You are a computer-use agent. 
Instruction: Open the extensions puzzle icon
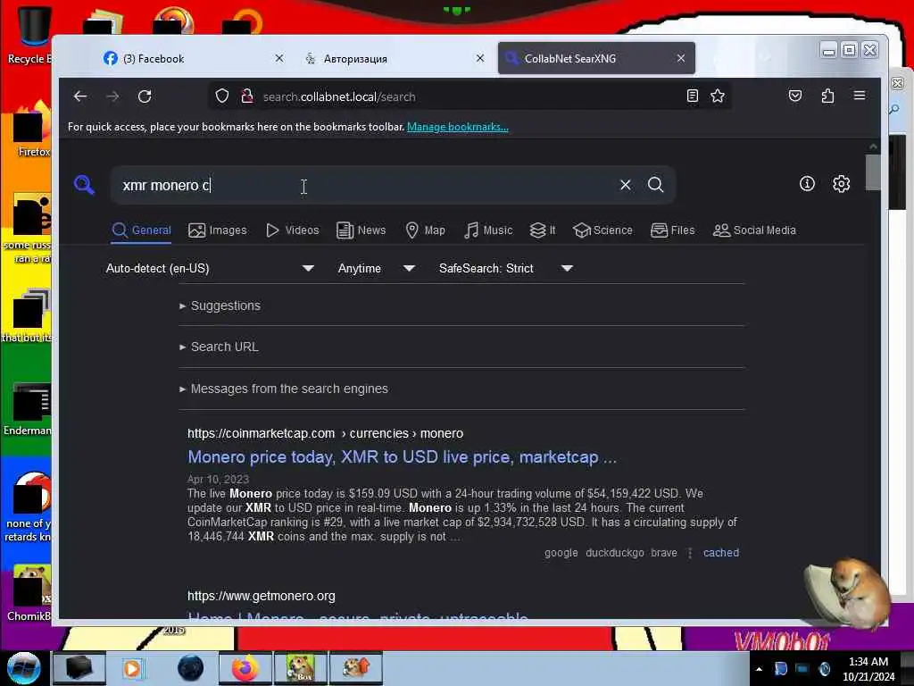827,96
